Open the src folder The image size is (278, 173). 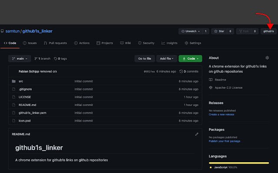click(x=21, y=81)
